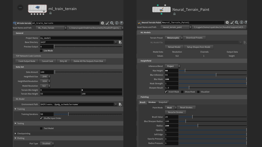Click the Download Presets button
The image size is (262, 147).
pyautogui.click(x=194, y=38)
